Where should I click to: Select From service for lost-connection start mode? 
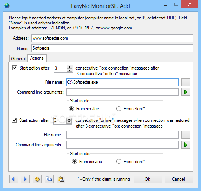click(x=71, y=109)
